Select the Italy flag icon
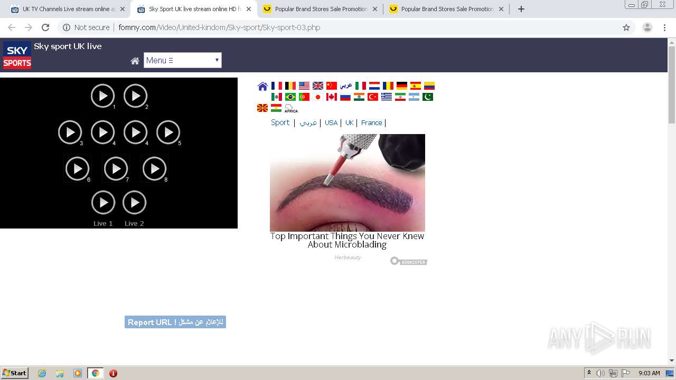The height and width of the screenshot is (380, 676). tap(361, 85)
